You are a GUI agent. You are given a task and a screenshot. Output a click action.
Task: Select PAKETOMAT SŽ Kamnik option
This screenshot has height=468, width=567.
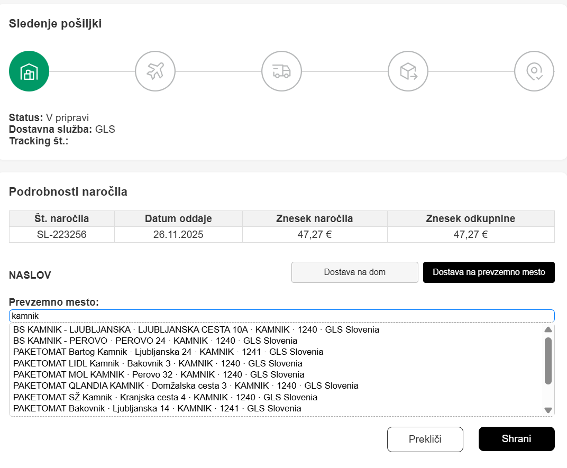[165, 397]
